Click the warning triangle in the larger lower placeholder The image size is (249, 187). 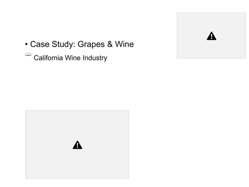(77, 145)
